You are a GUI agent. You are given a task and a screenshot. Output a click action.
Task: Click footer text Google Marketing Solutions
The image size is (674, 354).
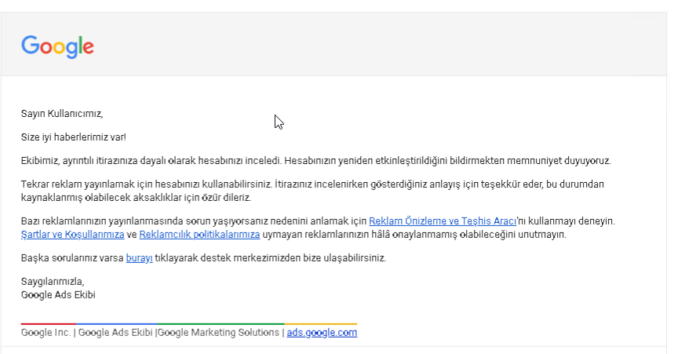coord(218,333)
